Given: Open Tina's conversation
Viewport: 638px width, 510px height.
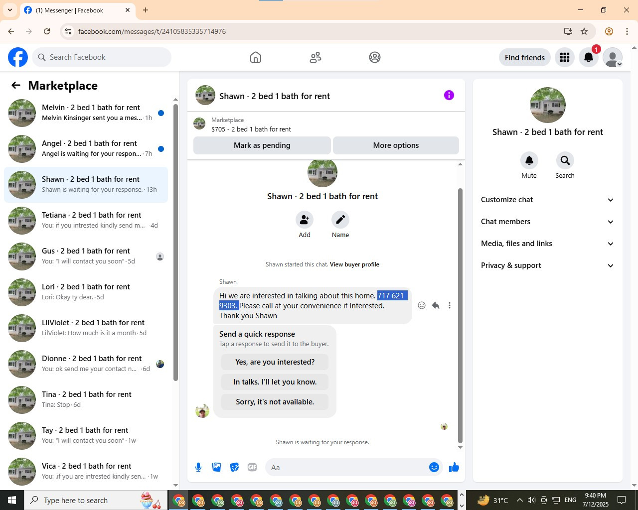Looking at the screenshot, I should [86, 400].
